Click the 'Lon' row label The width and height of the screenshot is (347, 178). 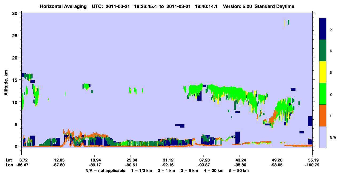[9, 165]
